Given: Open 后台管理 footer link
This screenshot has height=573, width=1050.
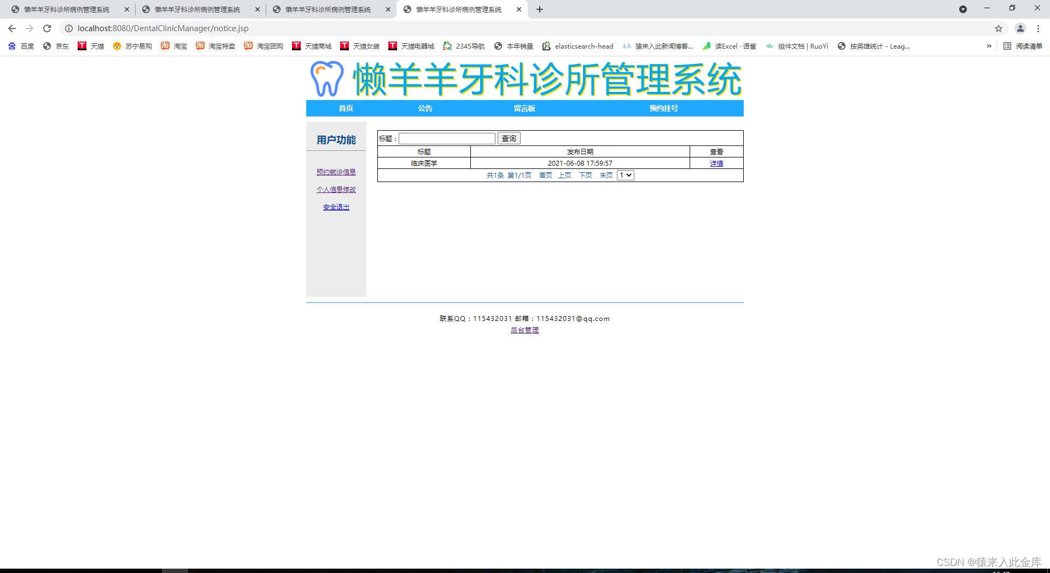Looking at the screenshot, I should [x=524, y=330].
